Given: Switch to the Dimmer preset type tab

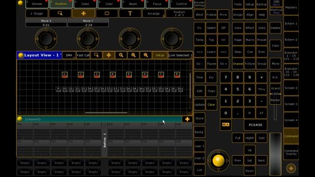Looking at the screenshot, I should (37, 4).
